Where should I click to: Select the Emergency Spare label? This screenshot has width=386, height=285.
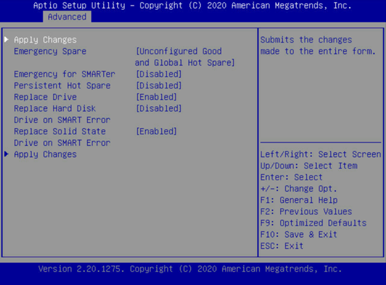click(50, 51)
